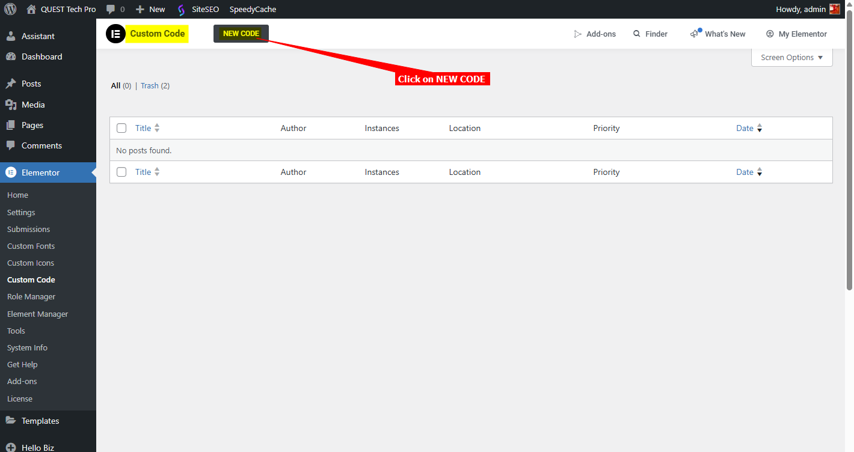The image size is (854, 452).
Task: Click the Finder magnifier icon
Action: [x=637, y=34]
